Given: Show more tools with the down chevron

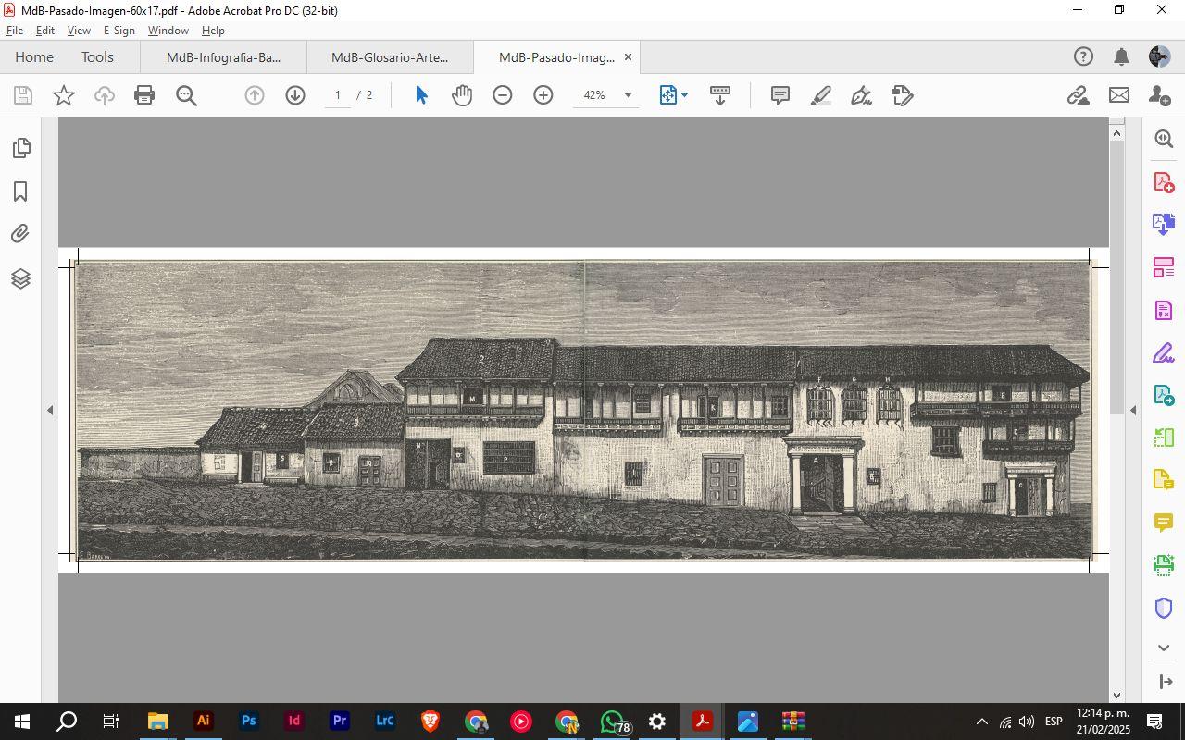Looking at the screenshot, I should tap(1164, 647).
